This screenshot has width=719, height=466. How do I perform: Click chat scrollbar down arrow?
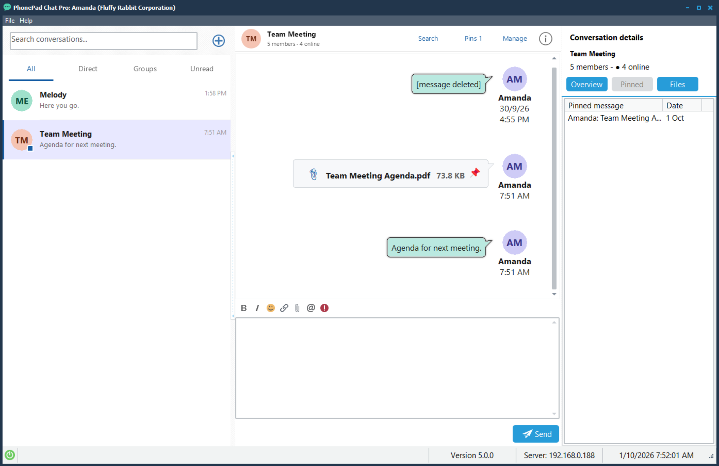coord(554,294)
